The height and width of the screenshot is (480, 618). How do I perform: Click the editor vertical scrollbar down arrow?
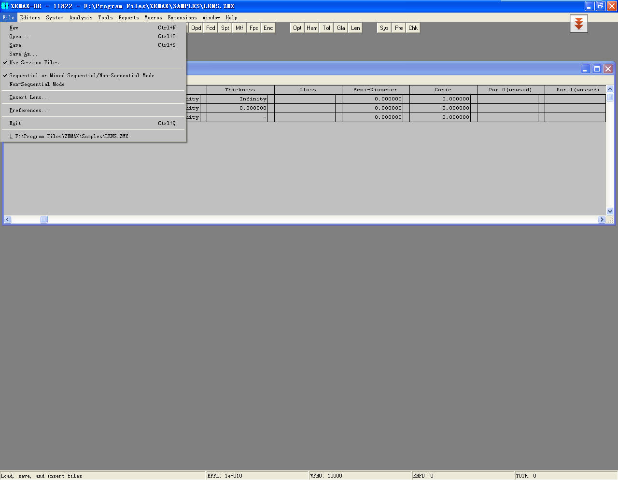pos(610,211)
